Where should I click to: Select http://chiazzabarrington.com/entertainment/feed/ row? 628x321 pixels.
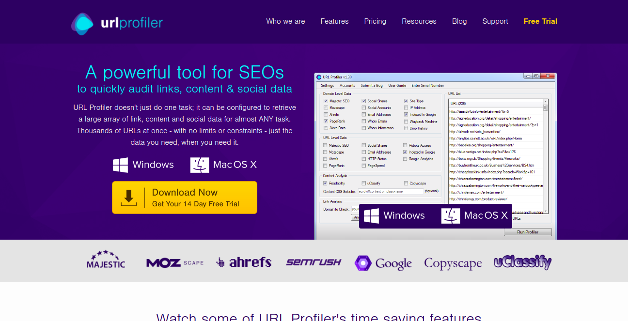pyautogui.click(x=496, y=179)
